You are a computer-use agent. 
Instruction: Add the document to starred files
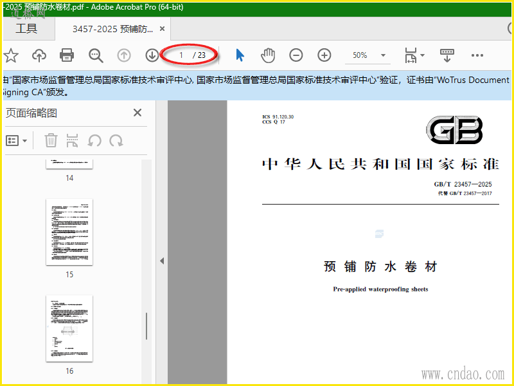[x=11, y=55]
